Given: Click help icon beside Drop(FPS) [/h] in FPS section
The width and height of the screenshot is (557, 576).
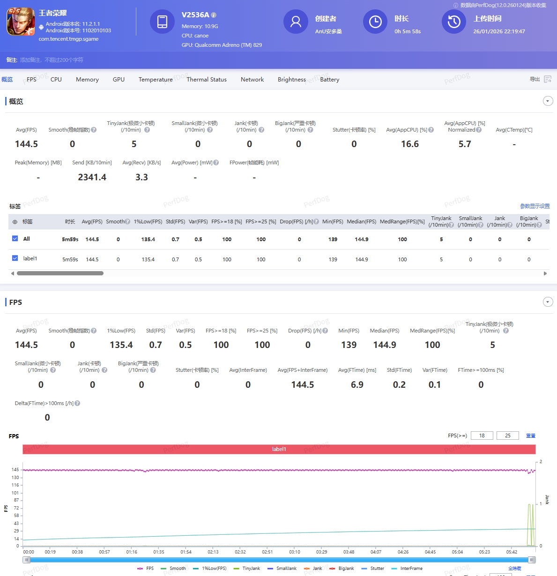Looking at the screenshot, I should [325, 331].
